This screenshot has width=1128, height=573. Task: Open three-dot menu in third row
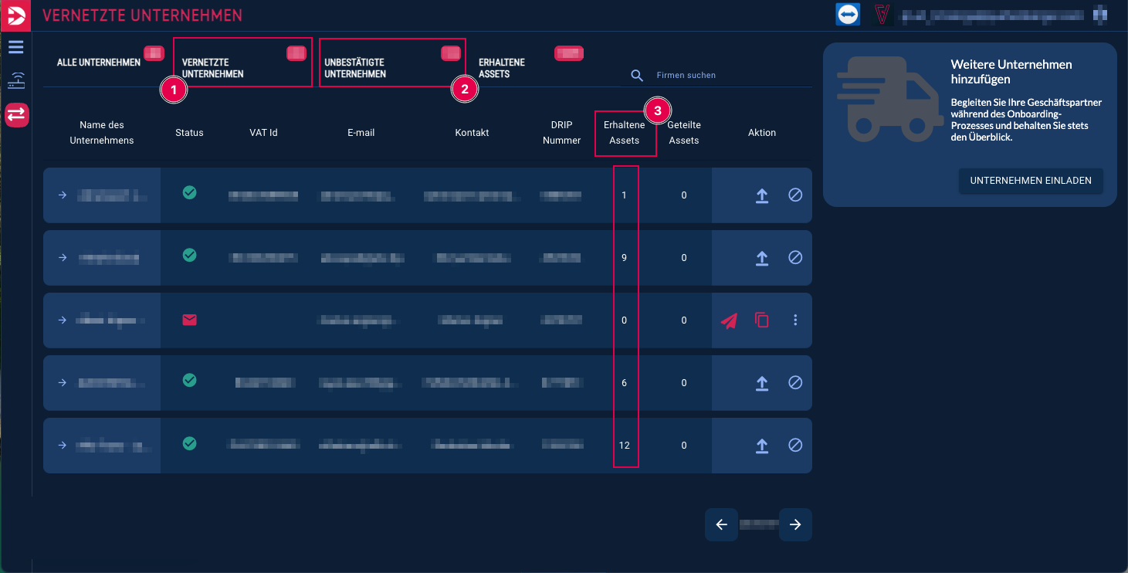point(795,320)
